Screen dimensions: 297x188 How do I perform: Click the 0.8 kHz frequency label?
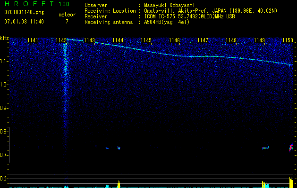point(3,132)
